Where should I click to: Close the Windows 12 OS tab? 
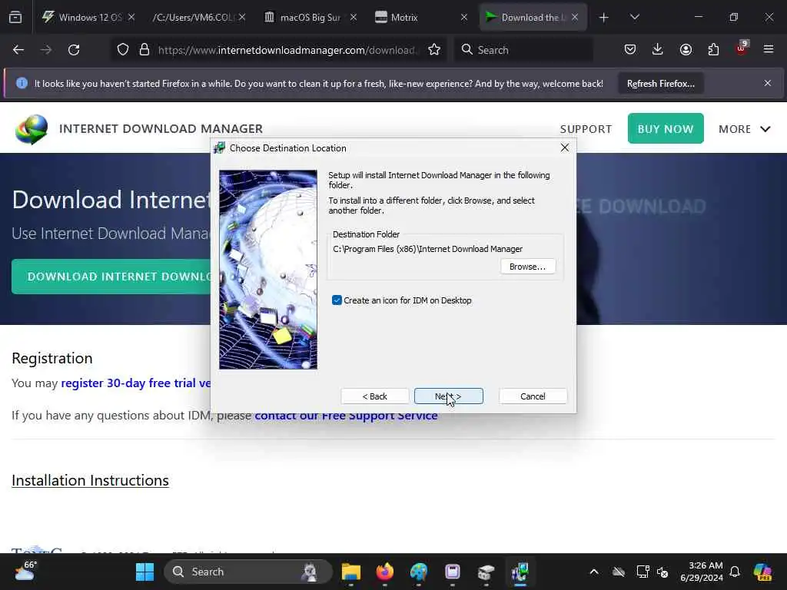click(131, 17)
